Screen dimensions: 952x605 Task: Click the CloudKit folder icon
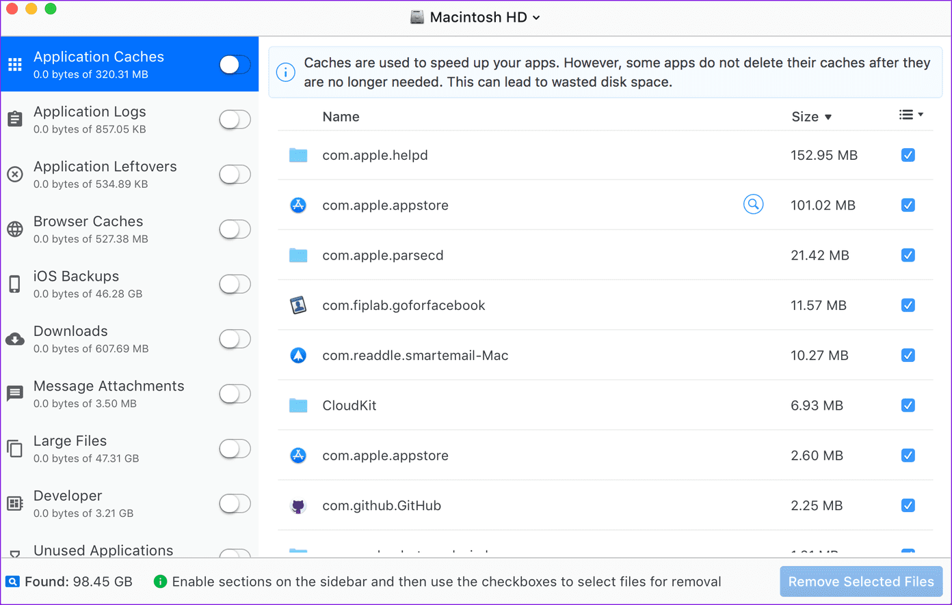tap(298, 406)
